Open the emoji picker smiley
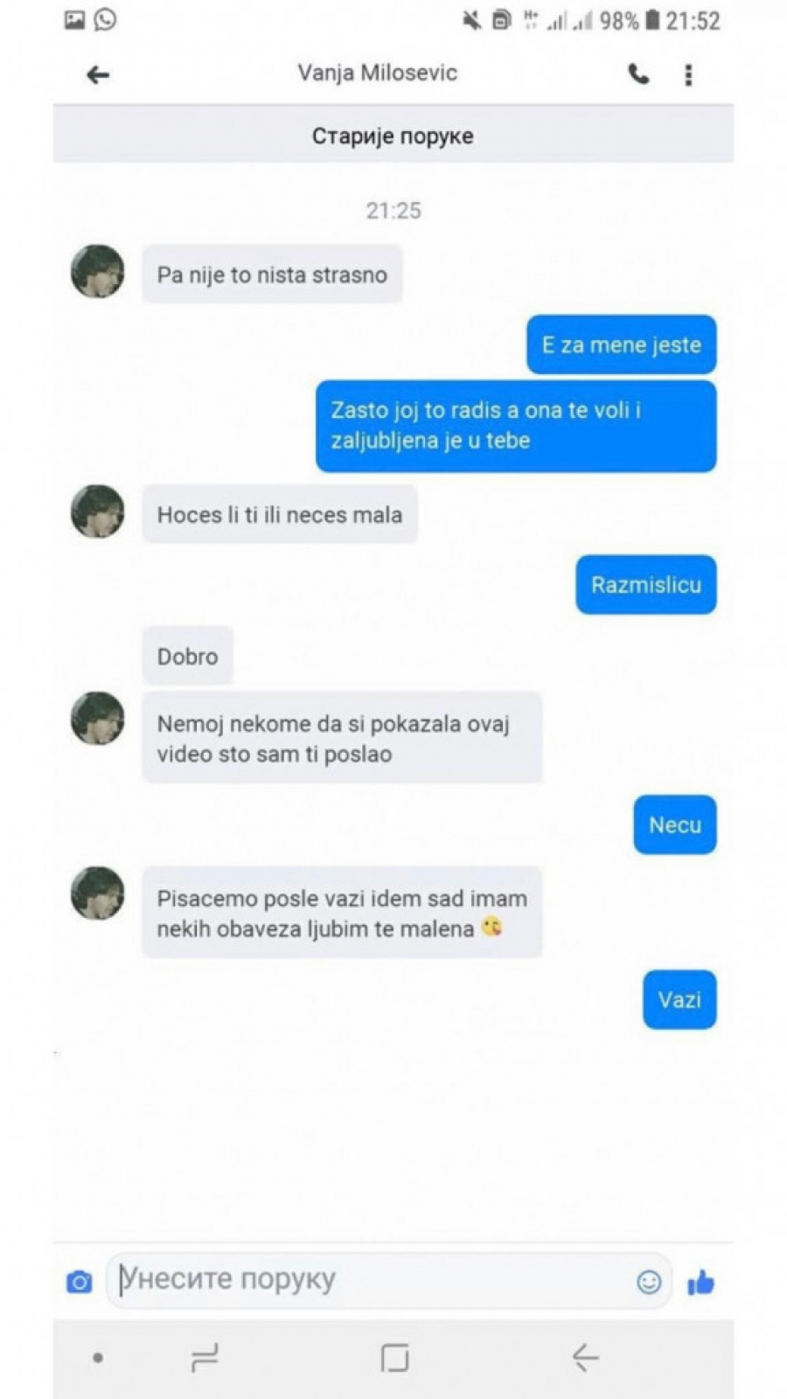The width and height of the screenshot is (787, 1399). (x=649, y=1282)
